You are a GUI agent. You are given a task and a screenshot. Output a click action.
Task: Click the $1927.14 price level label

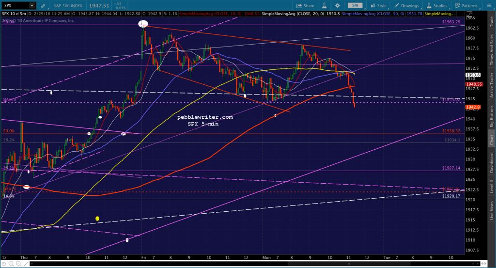tap(451, 168)
